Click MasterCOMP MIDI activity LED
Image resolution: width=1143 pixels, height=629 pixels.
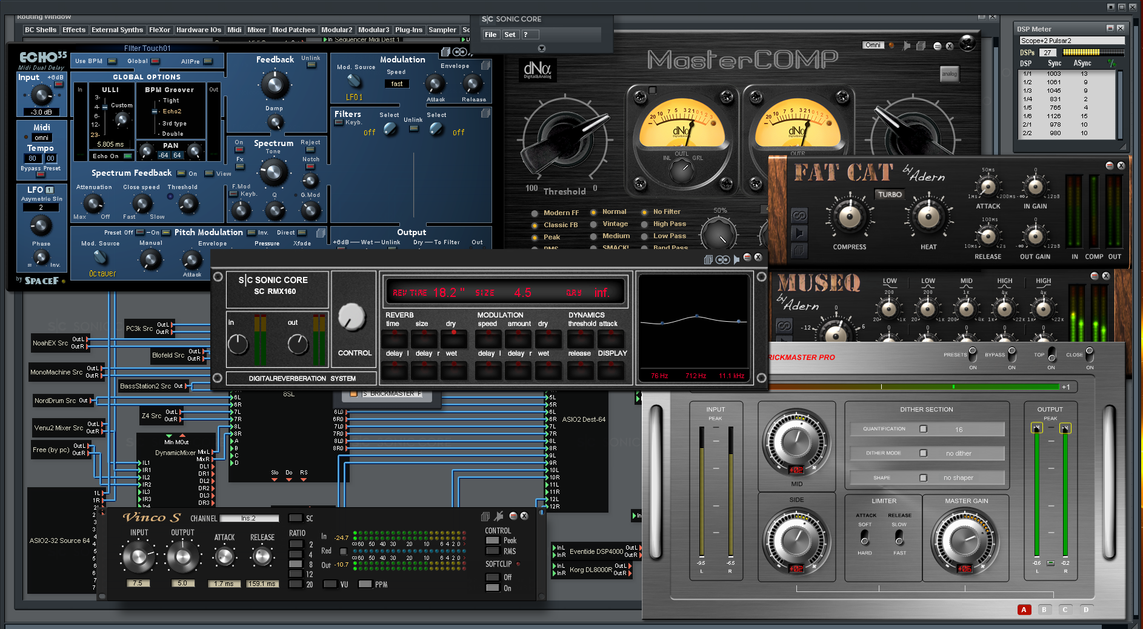click(891, 45)
